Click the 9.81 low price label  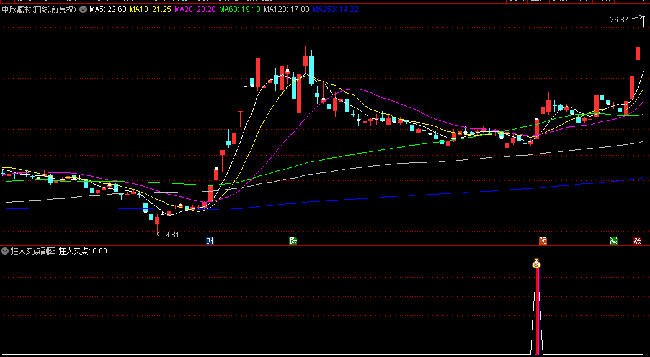tap(172, 235)
